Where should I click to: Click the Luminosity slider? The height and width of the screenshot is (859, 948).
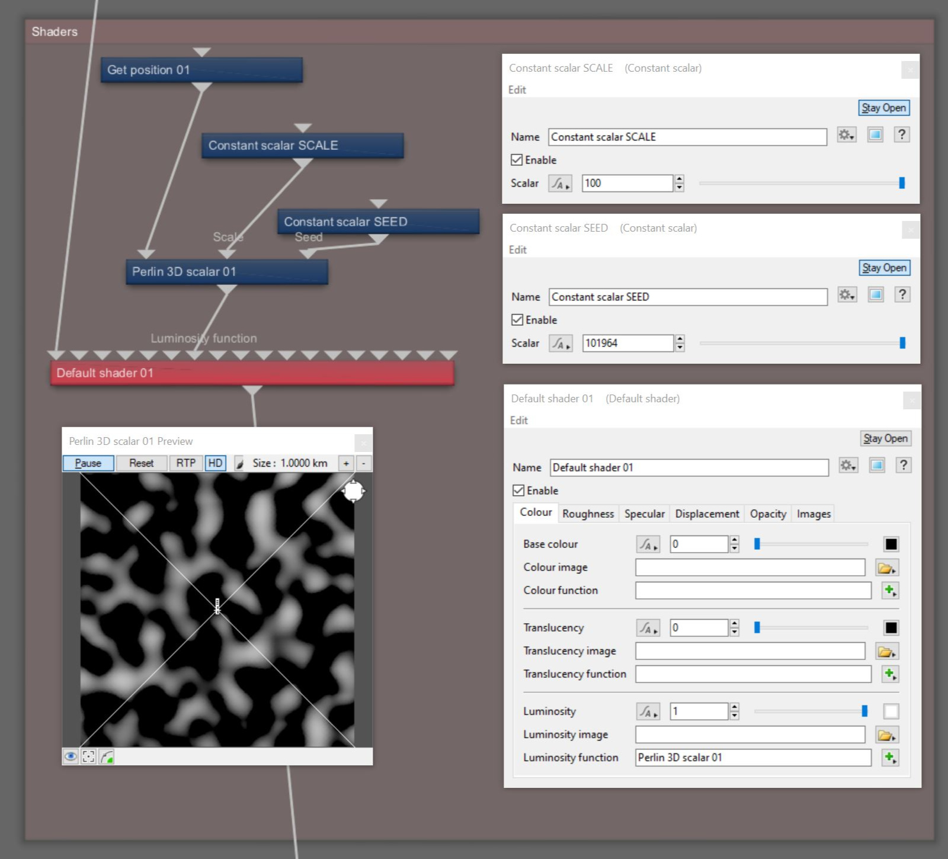[811, 711]
